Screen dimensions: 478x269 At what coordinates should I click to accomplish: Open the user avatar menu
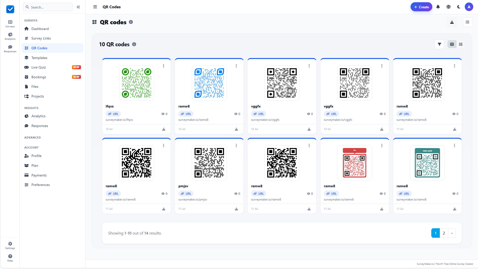[469, 7]
